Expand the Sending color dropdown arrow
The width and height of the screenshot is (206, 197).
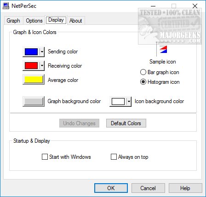pos(42,52)
